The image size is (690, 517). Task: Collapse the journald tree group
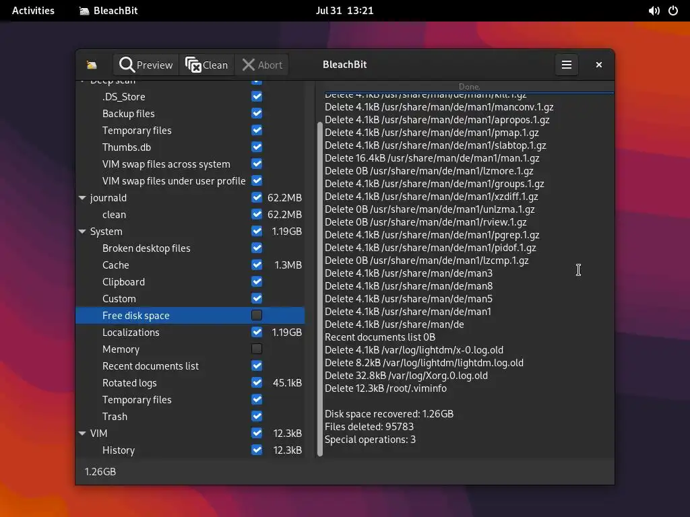(x=82, y=198)
